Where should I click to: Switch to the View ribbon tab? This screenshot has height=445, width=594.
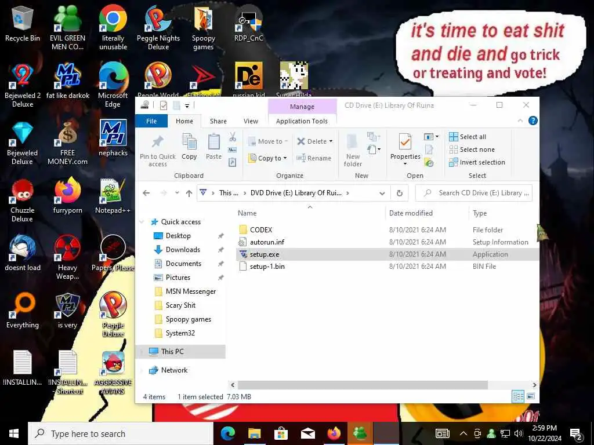tap(251, 121)
